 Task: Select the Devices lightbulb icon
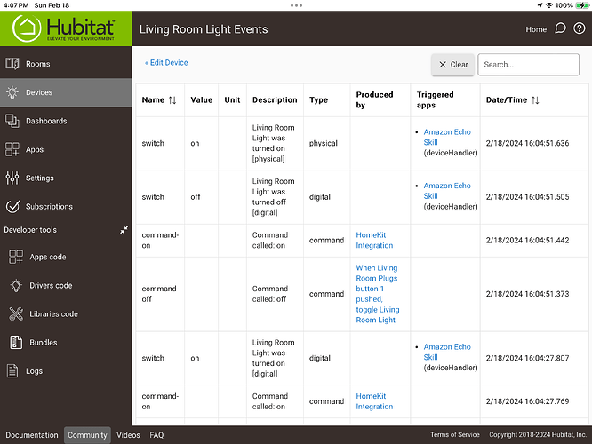[12, 92]
